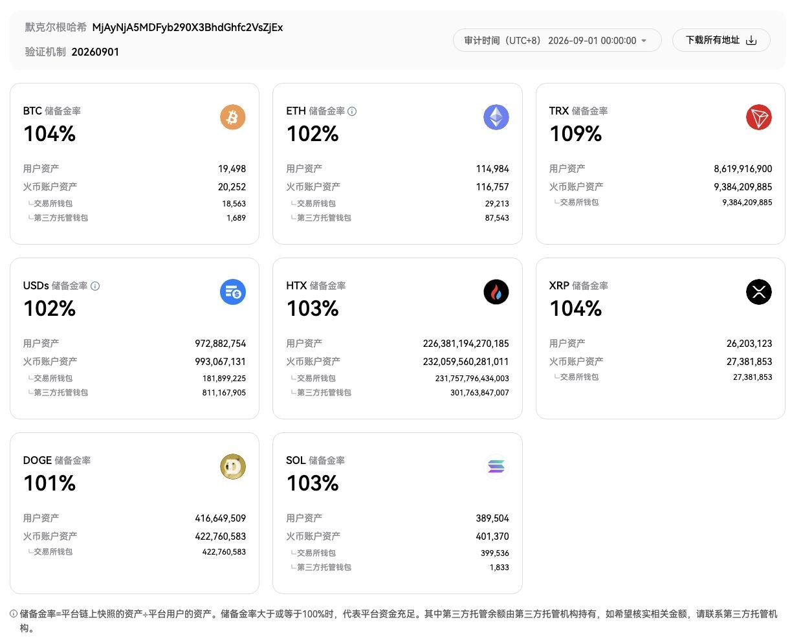792x642 pixels.
Task: Click USDs Huobi account value 993,067,131
Action: click(x=221, y=362)
